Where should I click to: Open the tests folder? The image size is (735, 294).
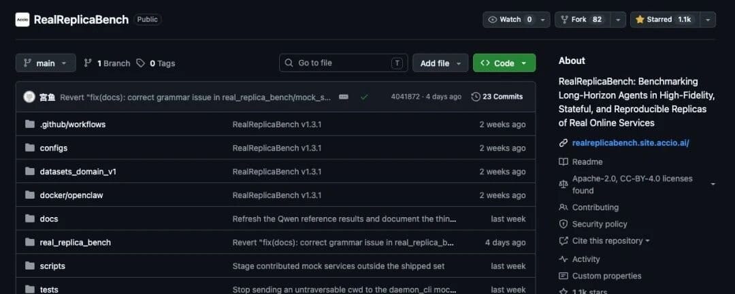point(49,289)
